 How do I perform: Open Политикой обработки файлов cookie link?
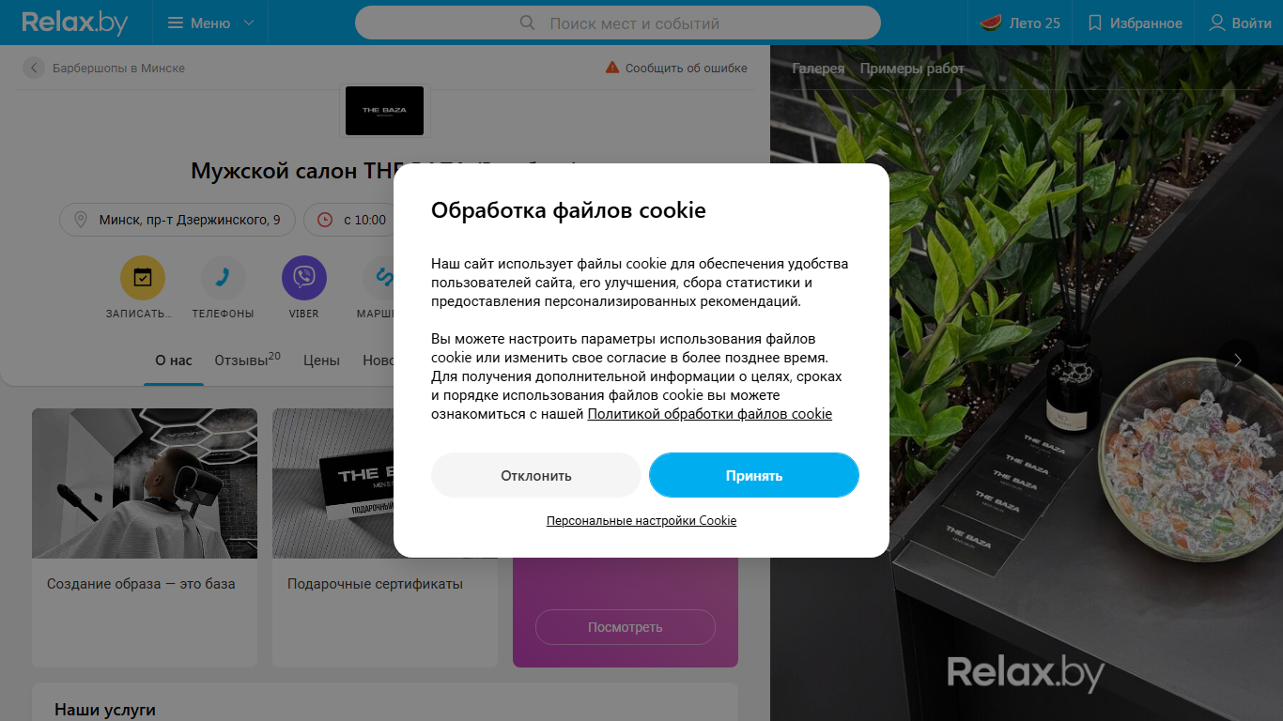(x=710, y=414)
